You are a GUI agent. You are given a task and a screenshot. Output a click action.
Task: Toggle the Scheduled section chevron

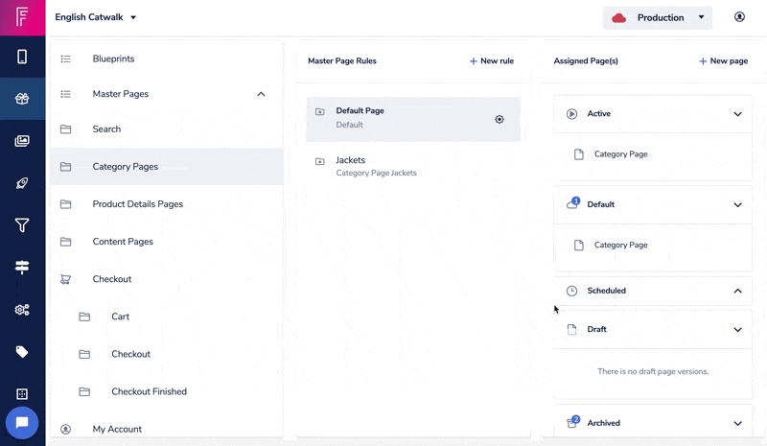(x=737, y=291)
